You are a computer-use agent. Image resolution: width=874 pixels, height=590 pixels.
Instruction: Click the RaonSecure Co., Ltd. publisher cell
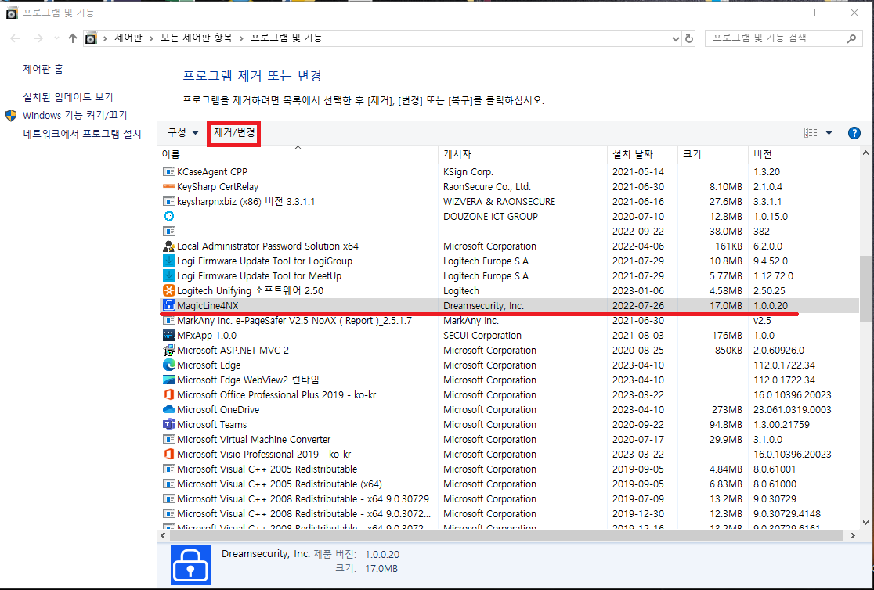click(486, 187)
